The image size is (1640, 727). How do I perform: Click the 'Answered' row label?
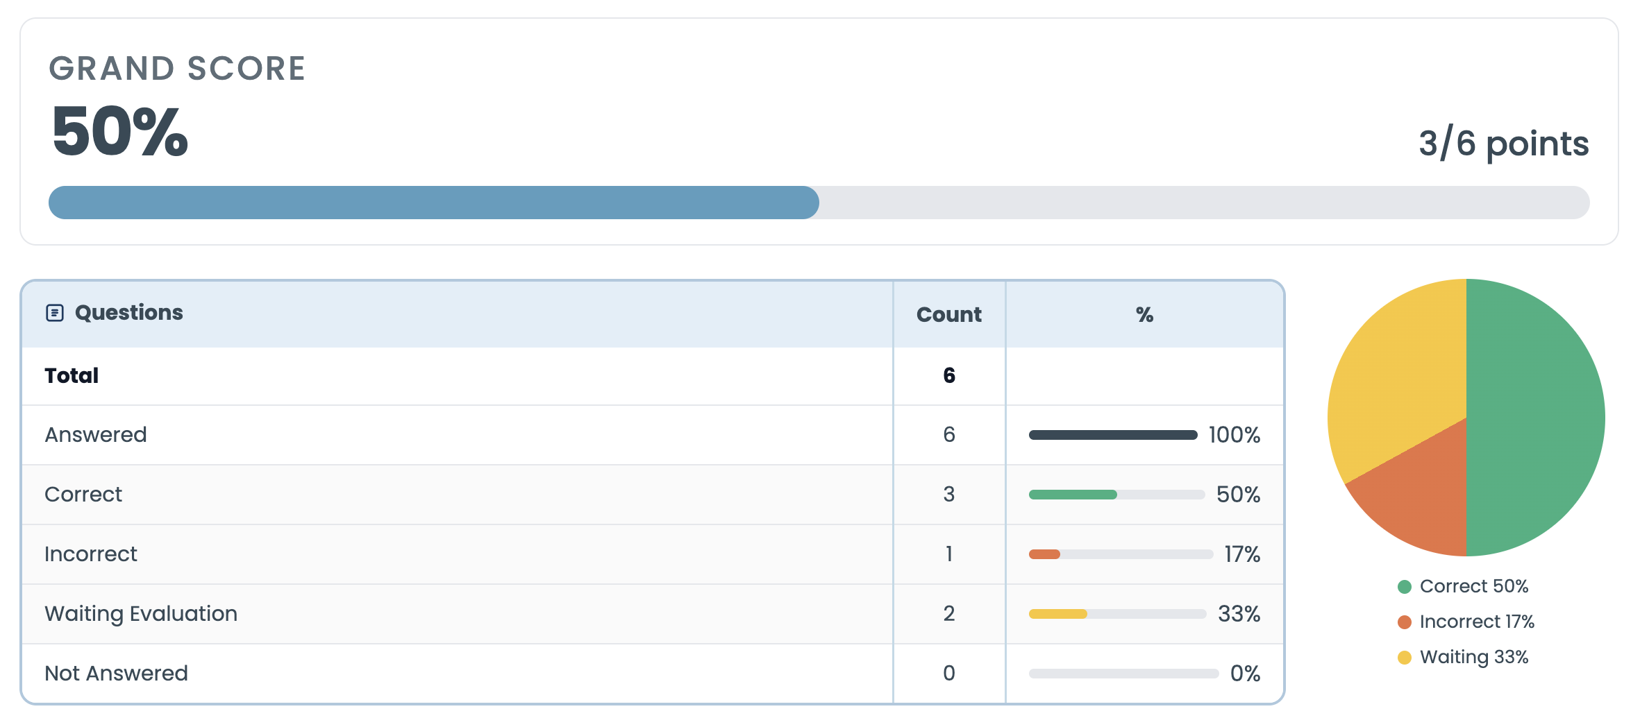click(x=96, y=435)
